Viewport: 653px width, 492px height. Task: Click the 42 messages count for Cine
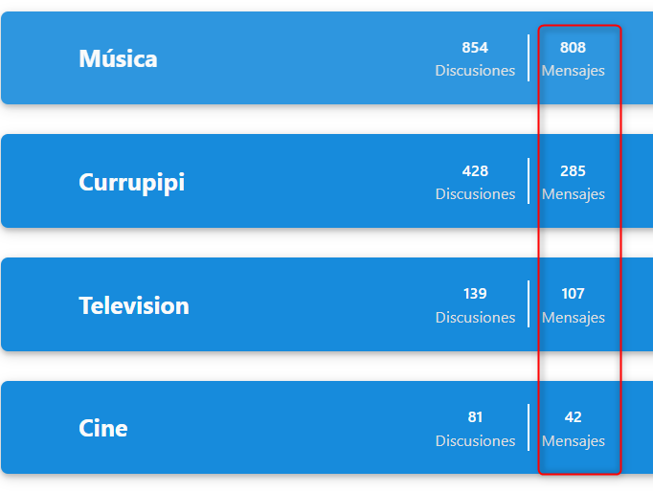[573, 417]
